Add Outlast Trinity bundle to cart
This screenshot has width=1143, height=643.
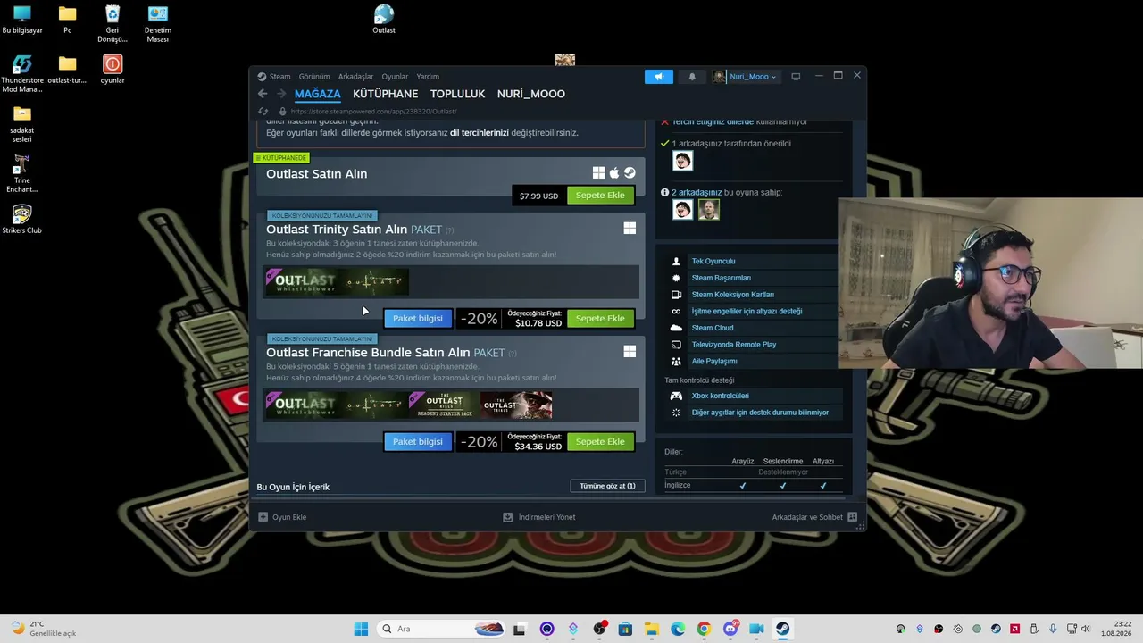point(600,319)
